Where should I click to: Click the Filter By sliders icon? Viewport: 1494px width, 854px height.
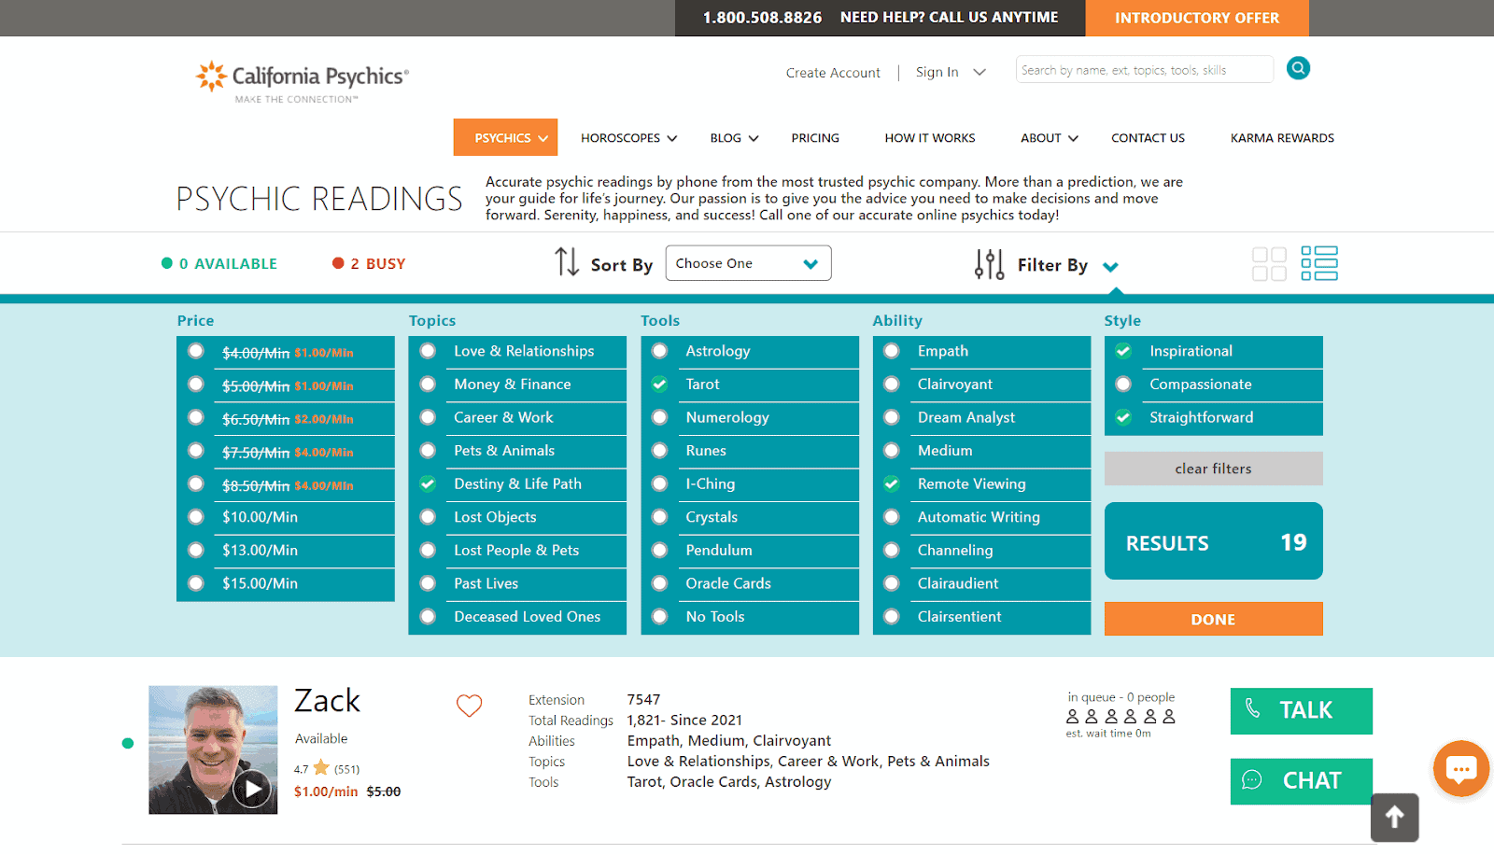[x=989, y=264]
